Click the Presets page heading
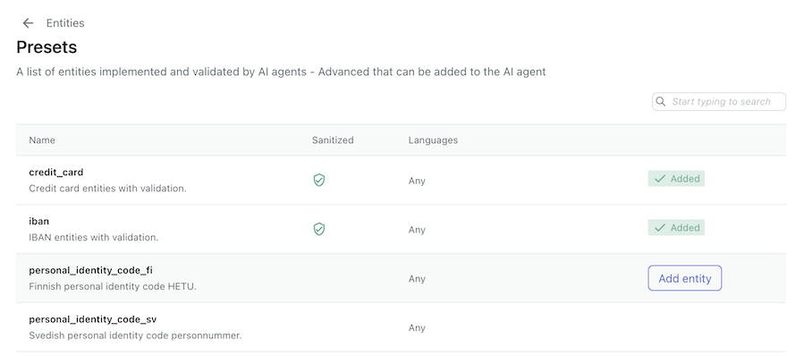 [47, 47]
